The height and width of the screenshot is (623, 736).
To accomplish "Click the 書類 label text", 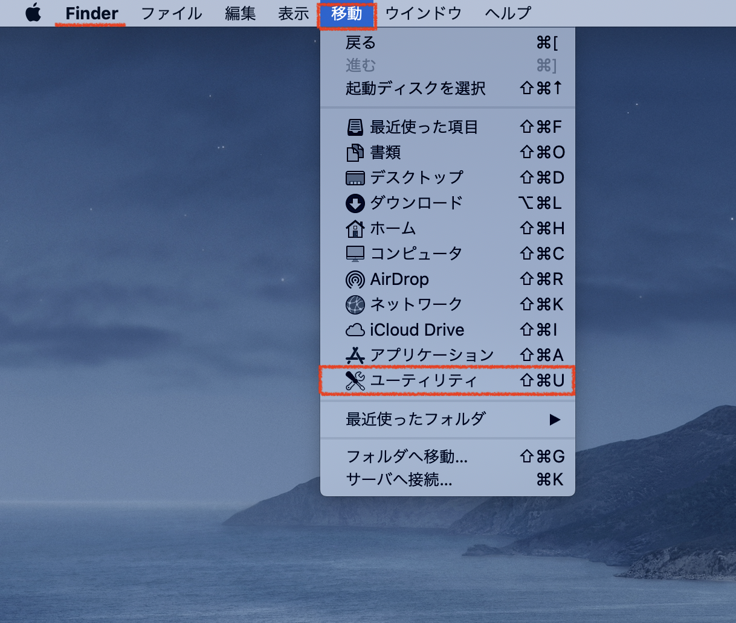I will (386, 153).
